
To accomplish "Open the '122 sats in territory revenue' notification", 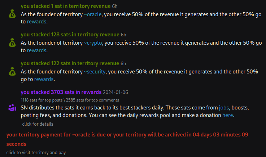I will tap(70, 63).
